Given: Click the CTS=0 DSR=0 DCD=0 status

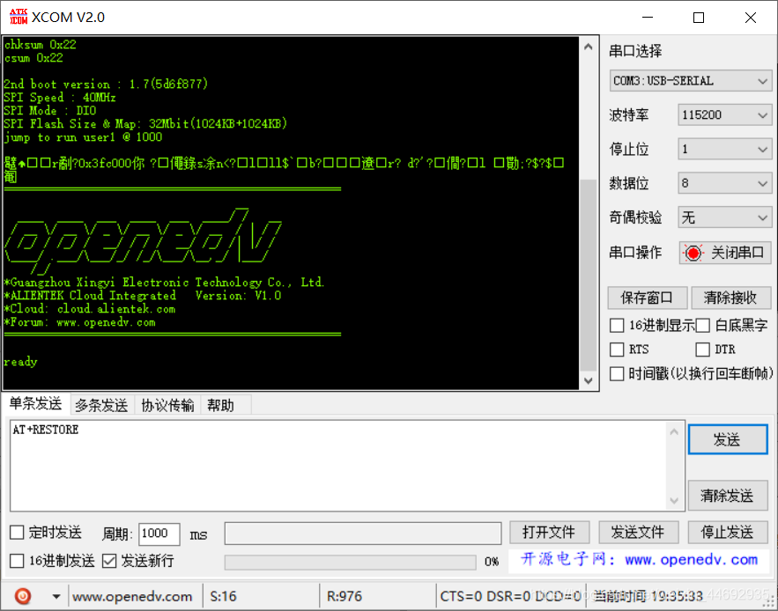Looking at the screenshot, I should coord(510,596).
